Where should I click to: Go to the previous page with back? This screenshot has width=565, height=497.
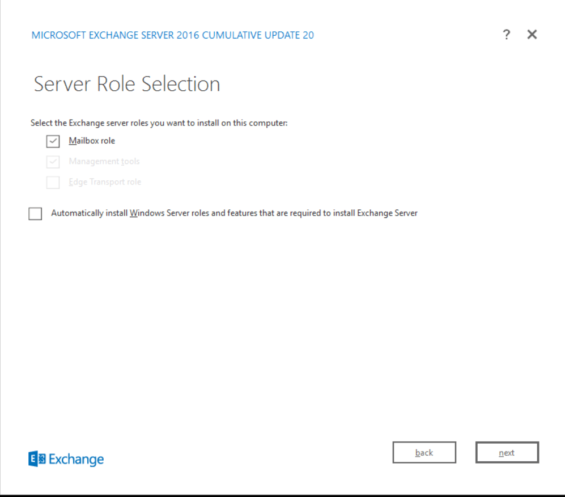point(424,453)
